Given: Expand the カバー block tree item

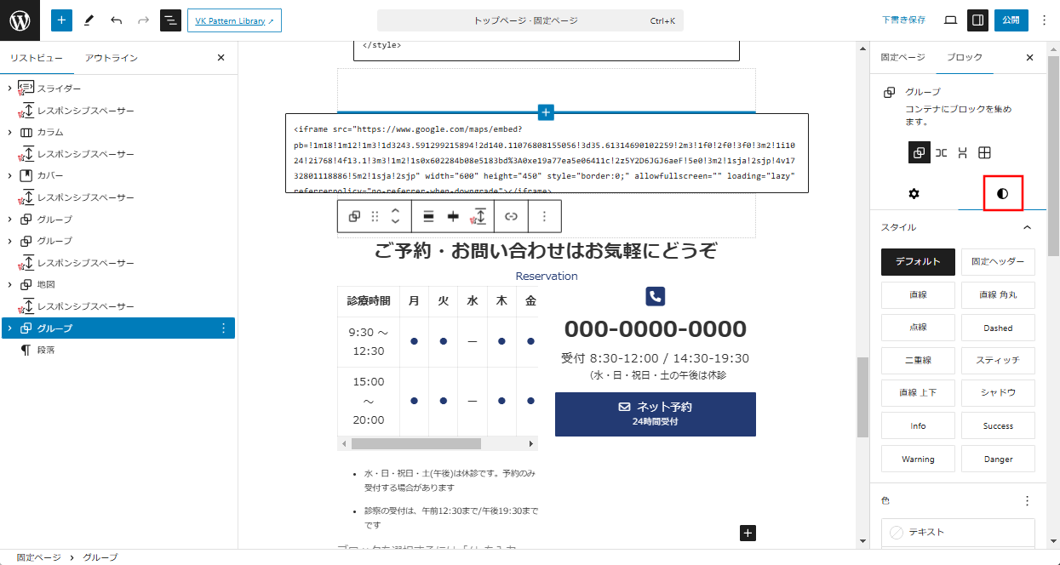Looking at the screenshot, I should point(9,175).
